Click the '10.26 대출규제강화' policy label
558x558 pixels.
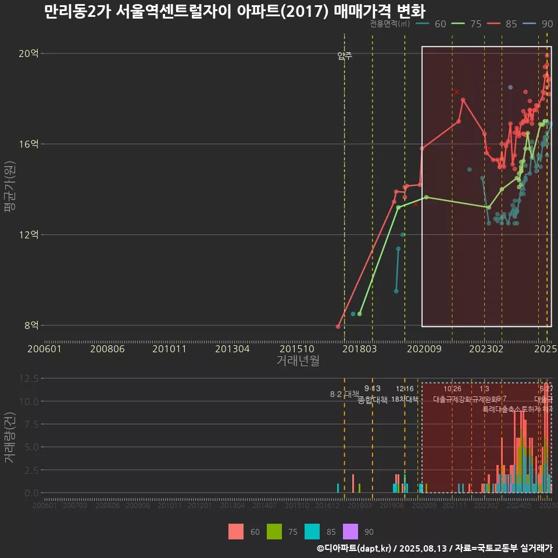(x=452, y=394)
